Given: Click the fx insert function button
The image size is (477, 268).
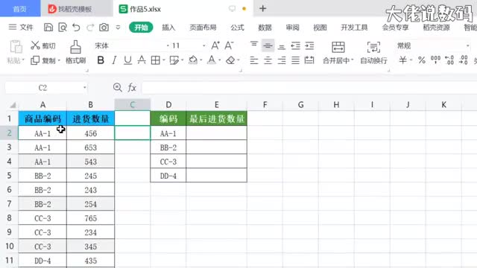Looking at the screenshot, I should coord(132,88).
